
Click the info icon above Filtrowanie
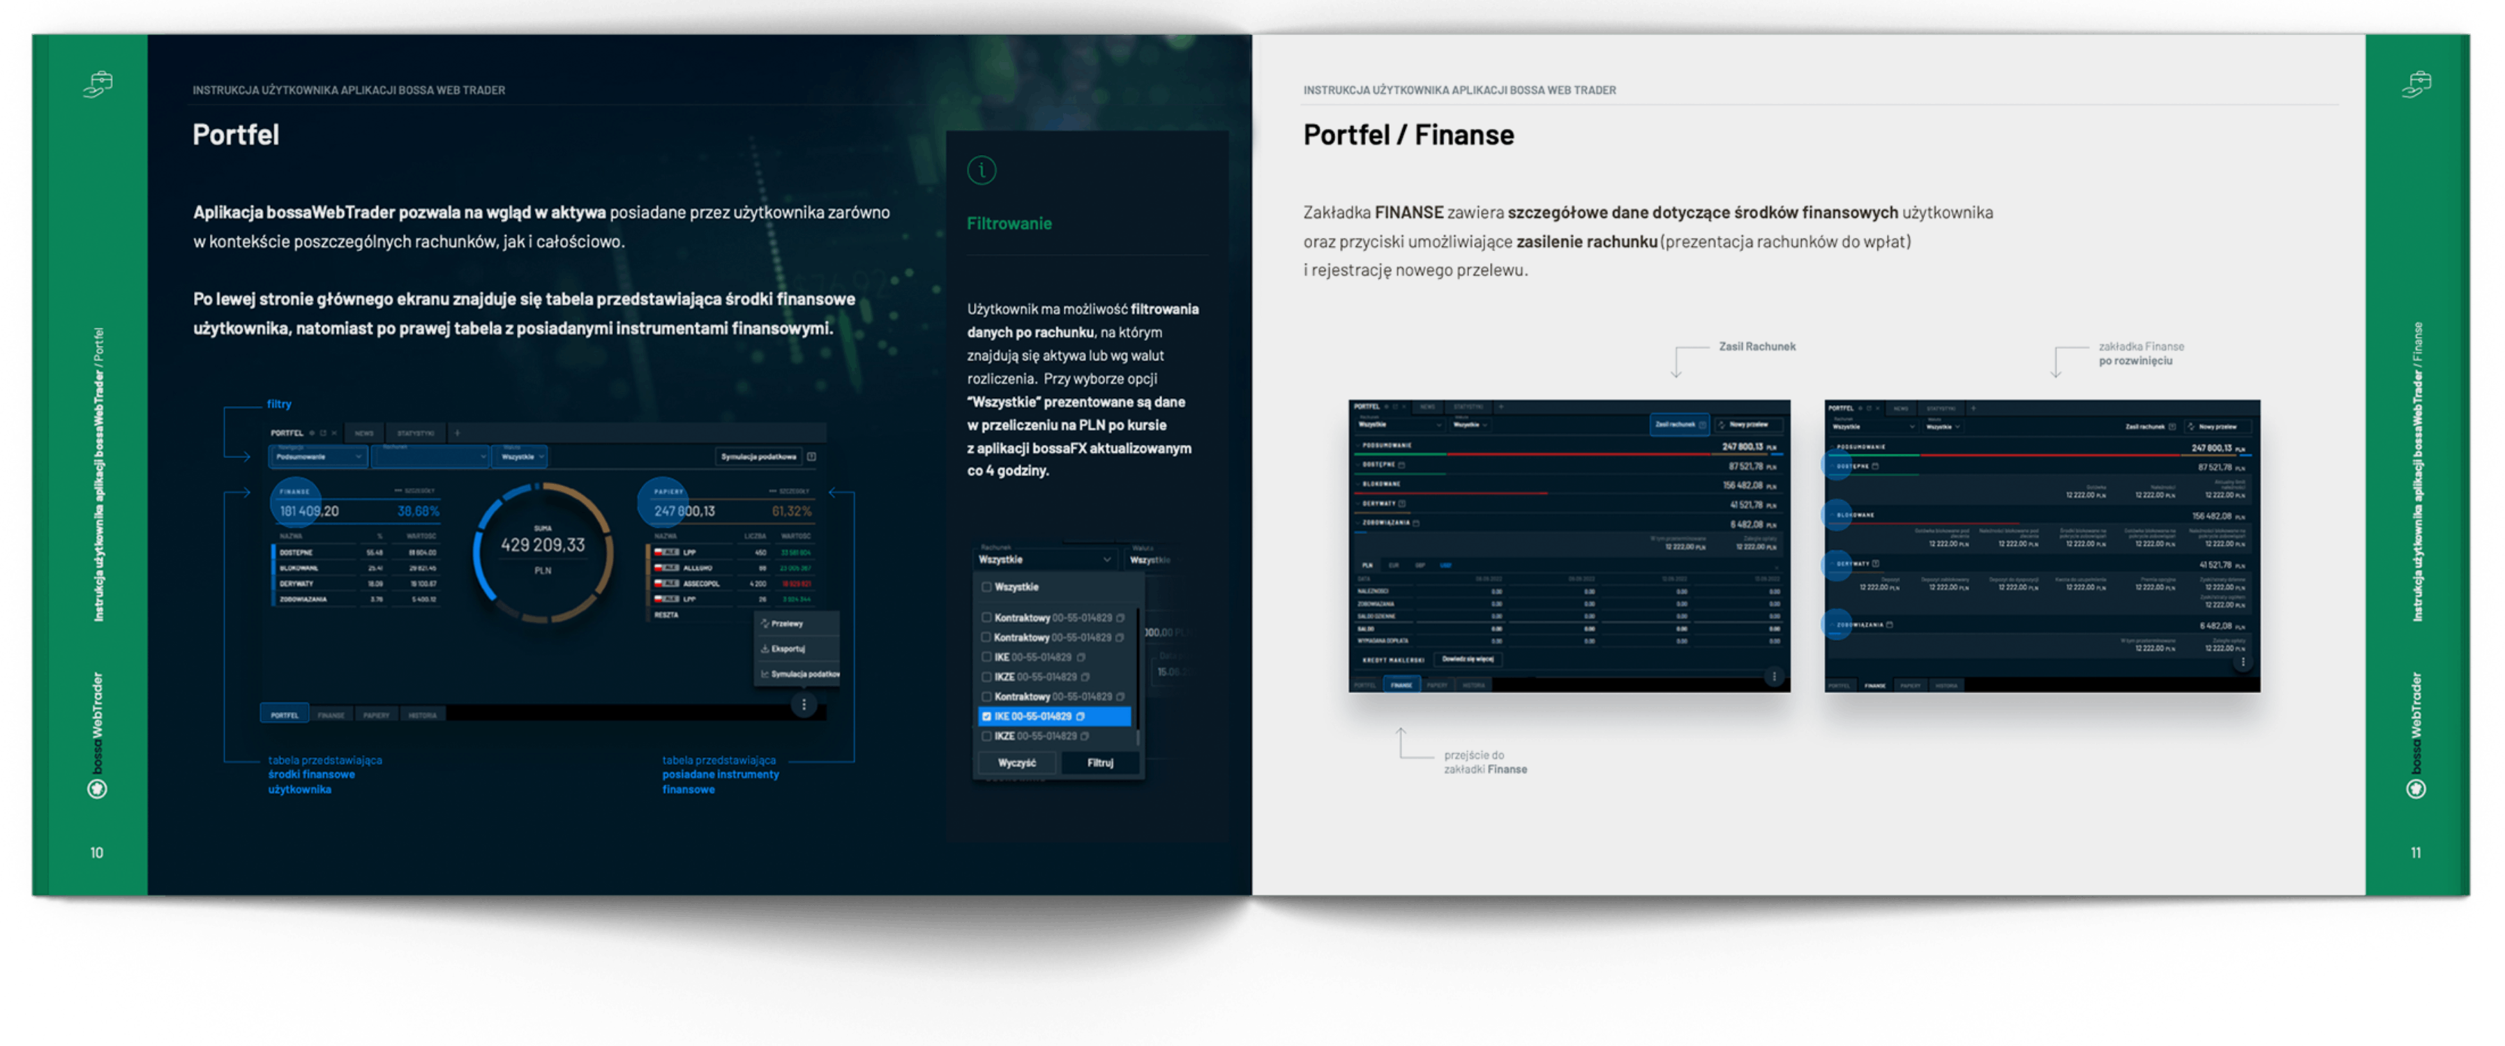click(981, 171)
